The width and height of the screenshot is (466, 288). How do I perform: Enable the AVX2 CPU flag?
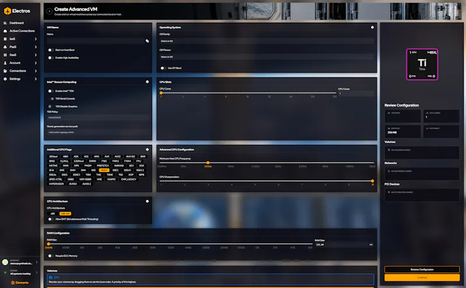coord(118,157)
